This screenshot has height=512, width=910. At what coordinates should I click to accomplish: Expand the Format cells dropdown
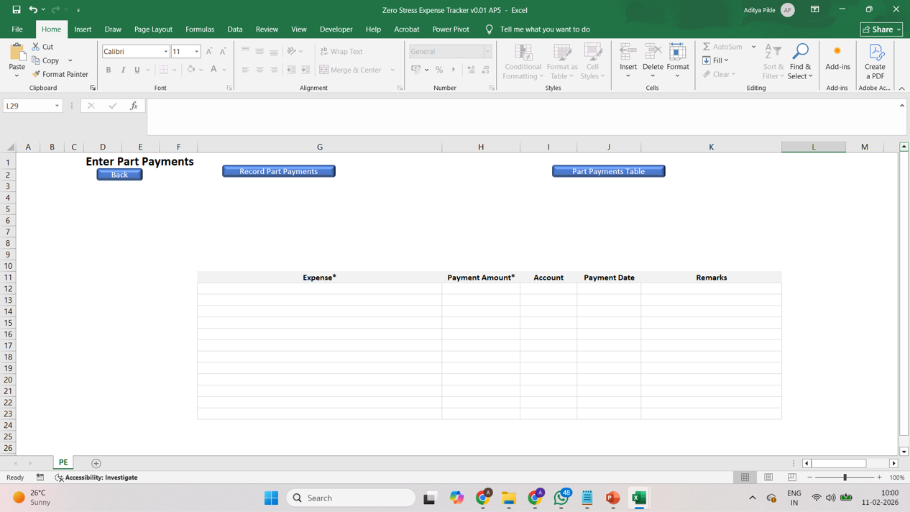tap(677, 76)
